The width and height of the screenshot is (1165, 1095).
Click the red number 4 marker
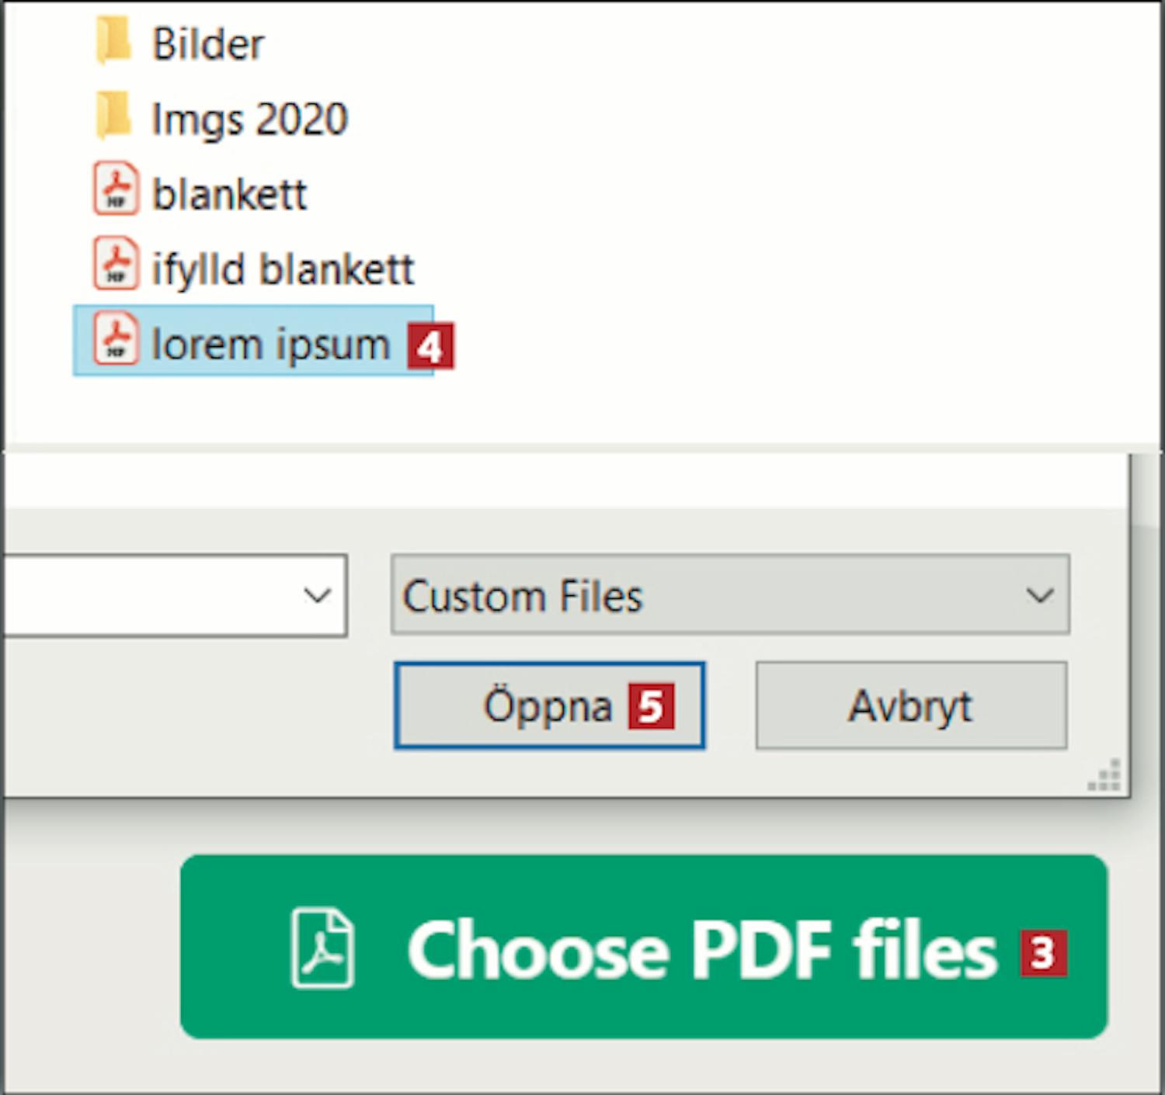(429, 346)
